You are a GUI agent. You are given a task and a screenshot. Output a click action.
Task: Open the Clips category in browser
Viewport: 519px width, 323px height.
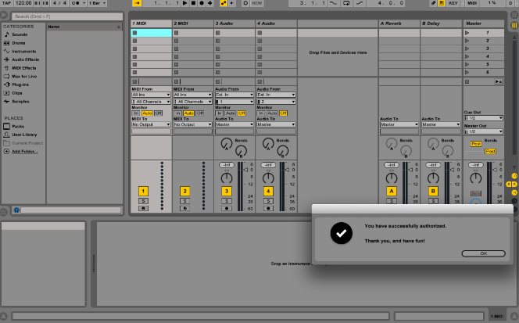pyautogui.click(x=17, y=93)
